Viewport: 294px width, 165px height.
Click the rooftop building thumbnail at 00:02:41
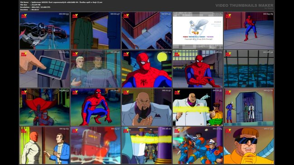(147, 30)
